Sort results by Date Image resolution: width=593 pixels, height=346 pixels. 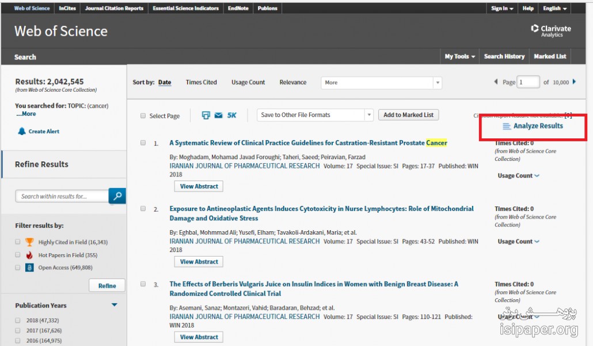tap(165, 82)
